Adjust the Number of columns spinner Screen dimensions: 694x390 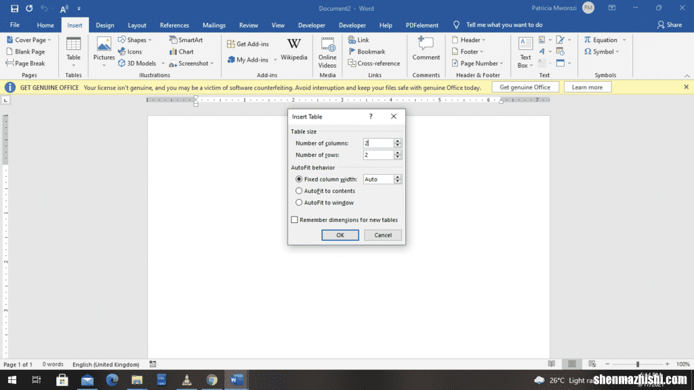[x=397, y=143]
